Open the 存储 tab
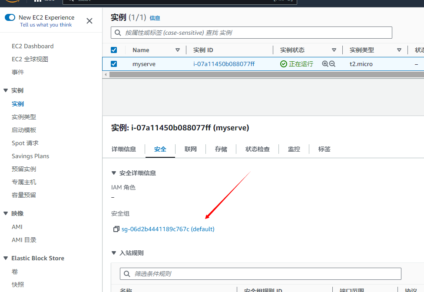The image size is (424, 292). [221, 149]
